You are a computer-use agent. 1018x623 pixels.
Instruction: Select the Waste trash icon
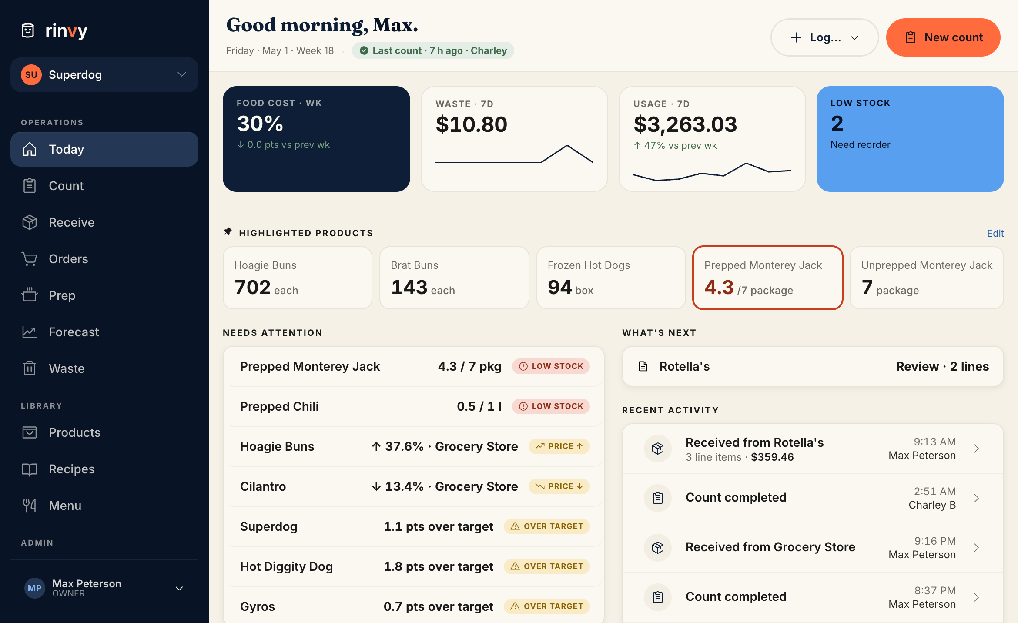point(30,368)
